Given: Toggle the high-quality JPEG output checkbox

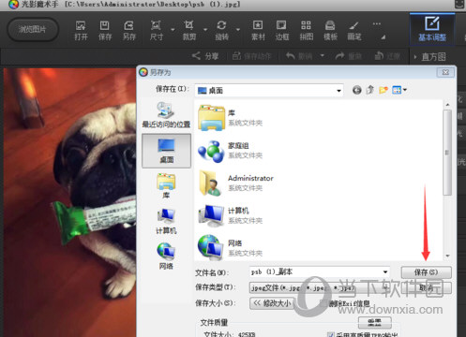Looking at the screenshot, I should pyautogui.click(x=330, y=334).
